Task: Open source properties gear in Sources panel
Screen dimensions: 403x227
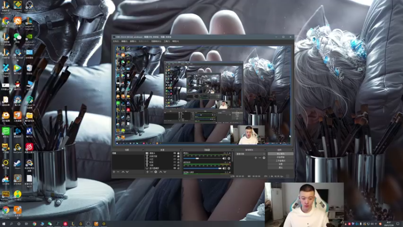Action: coord(156,172)
